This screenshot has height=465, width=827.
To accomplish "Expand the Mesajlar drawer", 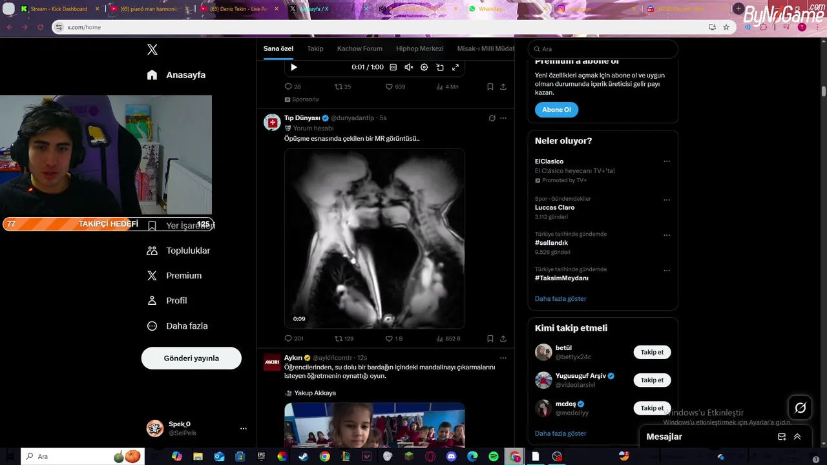I will pyautogui.click(x=797, y=437).
